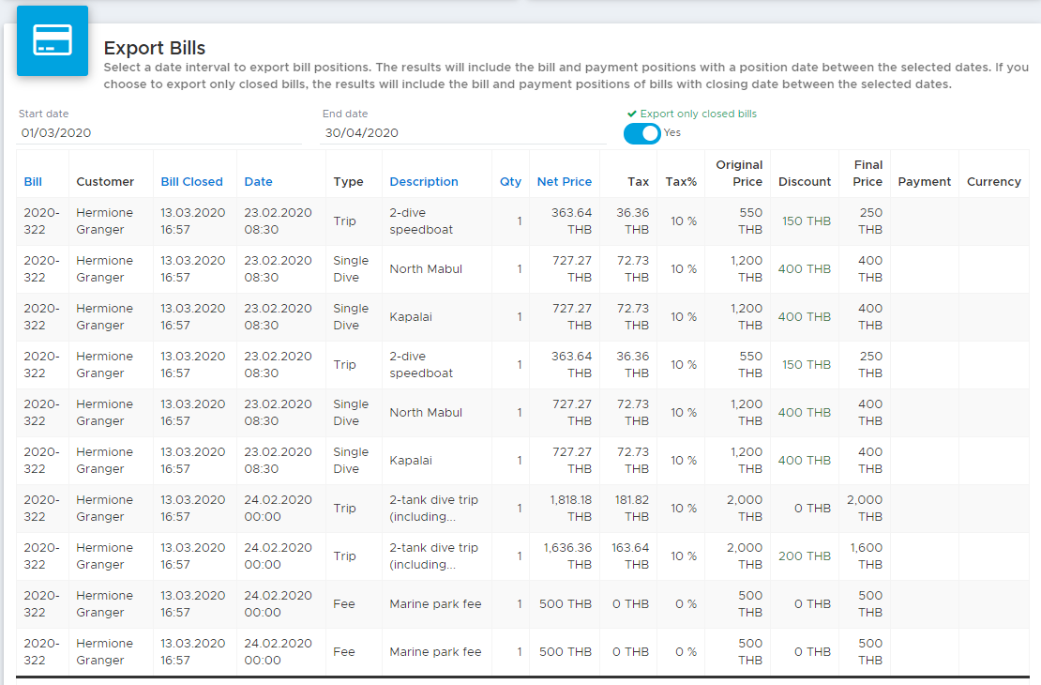Sort the table by the Qty column
1041x685 pixels.
click(x=510, y=181)
